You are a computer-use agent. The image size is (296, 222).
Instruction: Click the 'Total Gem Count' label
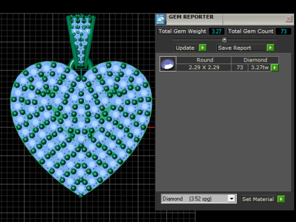click(251, 31)
